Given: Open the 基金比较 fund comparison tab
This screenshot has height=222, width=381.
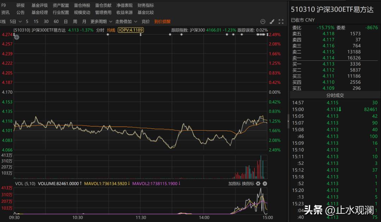Looking at the screenshot, I should click(146, 12).
